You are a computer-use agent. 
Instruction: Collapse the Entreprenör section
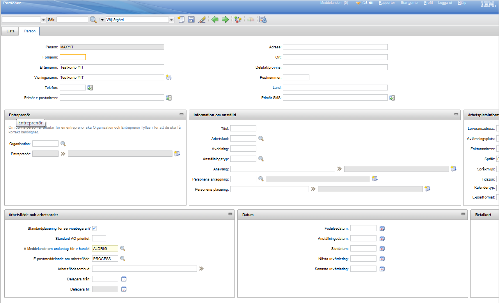(181, 114)
